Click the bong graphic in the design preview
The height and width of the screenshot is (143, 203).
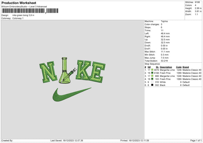click(x=66, y=70)
